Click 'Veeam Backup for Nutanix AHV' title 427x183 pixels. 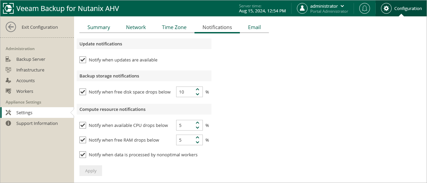pos(68,8)
